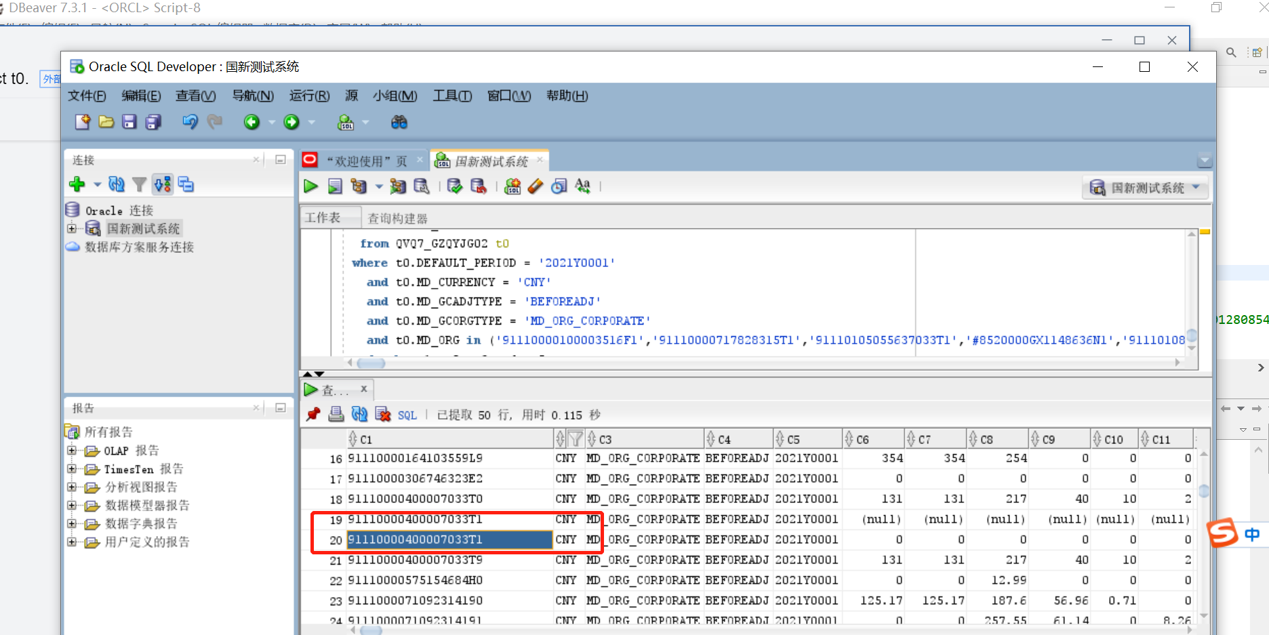Image resolution: width=1269 pixels, height=635 pixels.
Task: Open the SQL worksheet connection dropdown arrow
Action: coord(366,122)
